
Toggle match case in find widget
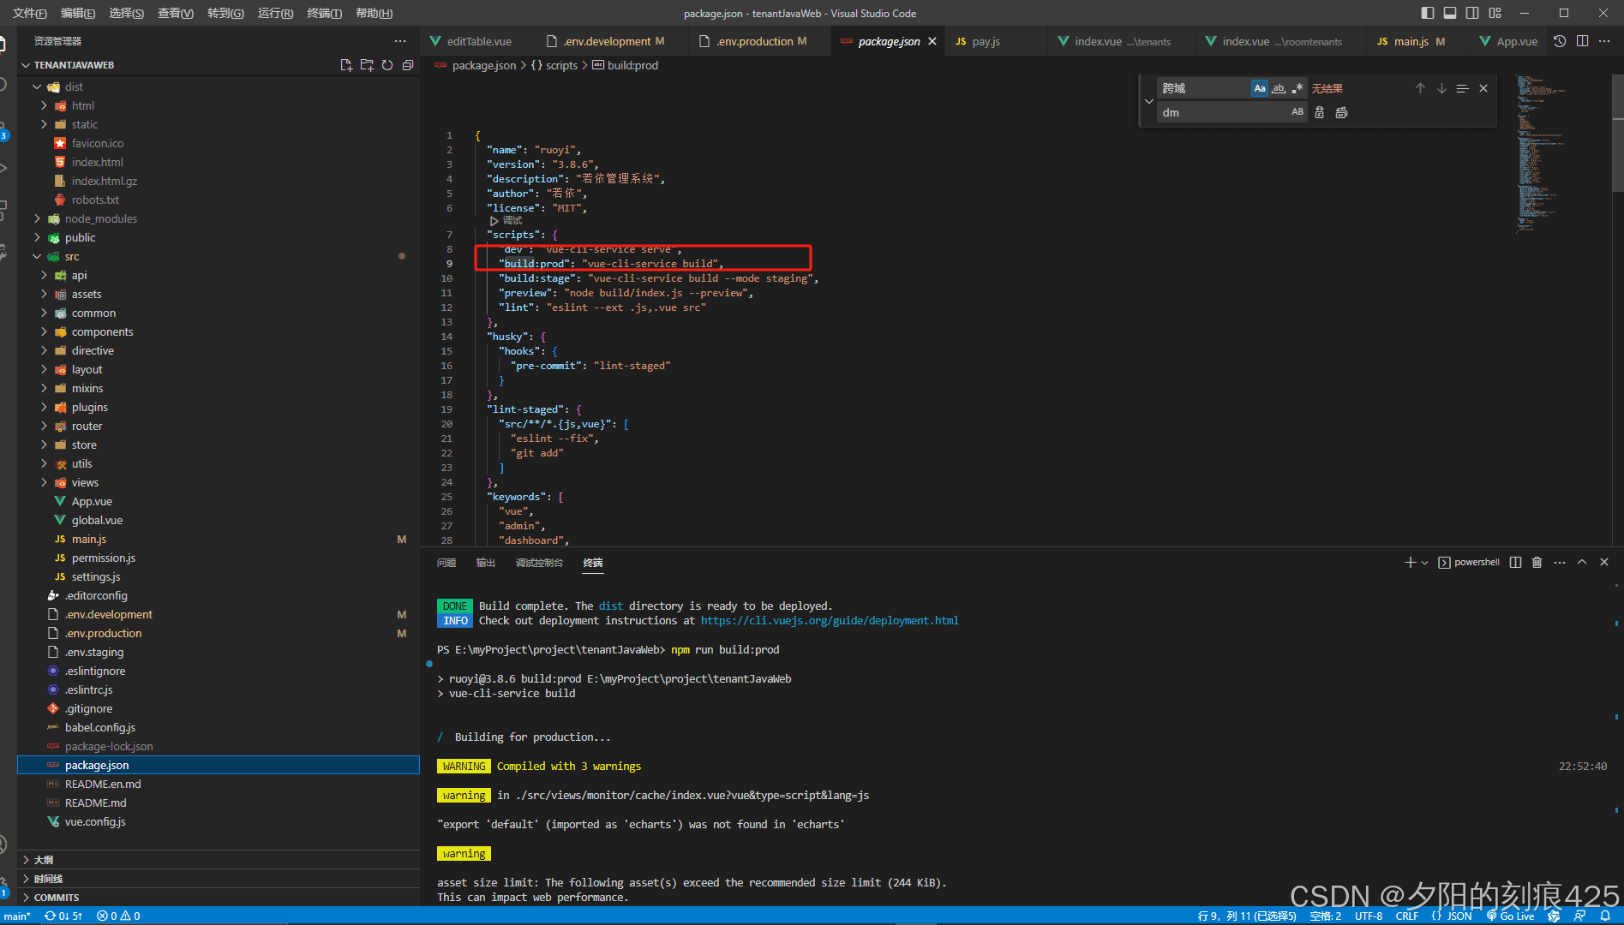[1259, 88]
